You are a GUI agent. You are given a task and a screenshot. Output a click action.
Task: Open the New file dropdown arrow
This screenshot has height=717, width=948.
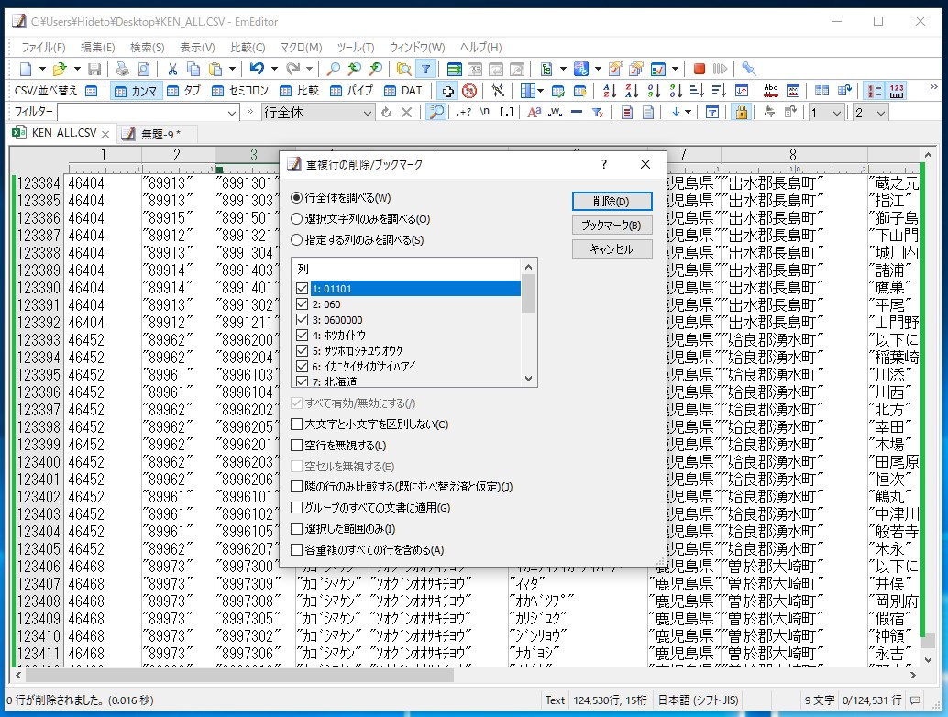point(42,69)
